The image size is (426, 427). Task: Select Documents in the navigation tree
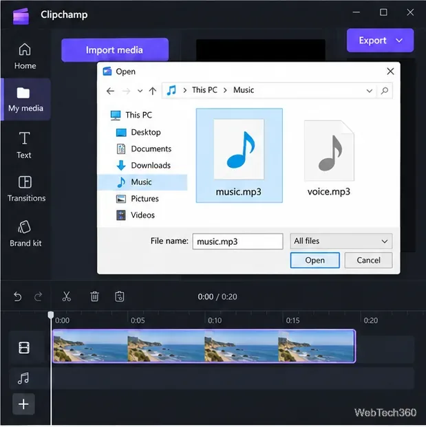pos(144,149)
